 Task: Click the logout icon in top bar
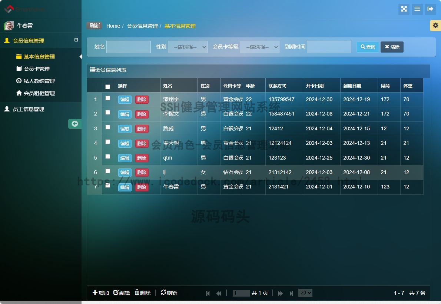pos(430,9)
